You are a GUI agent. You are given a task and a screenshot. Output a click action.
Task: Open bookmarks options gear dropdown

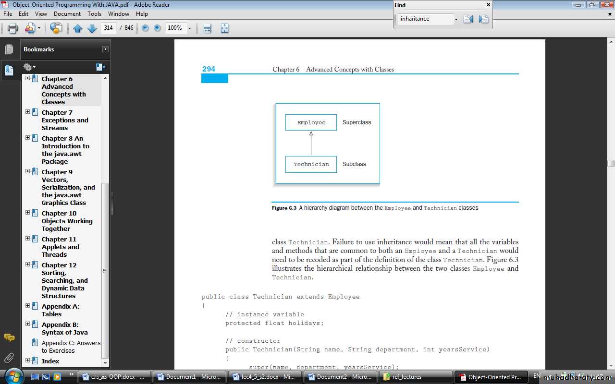29,67
